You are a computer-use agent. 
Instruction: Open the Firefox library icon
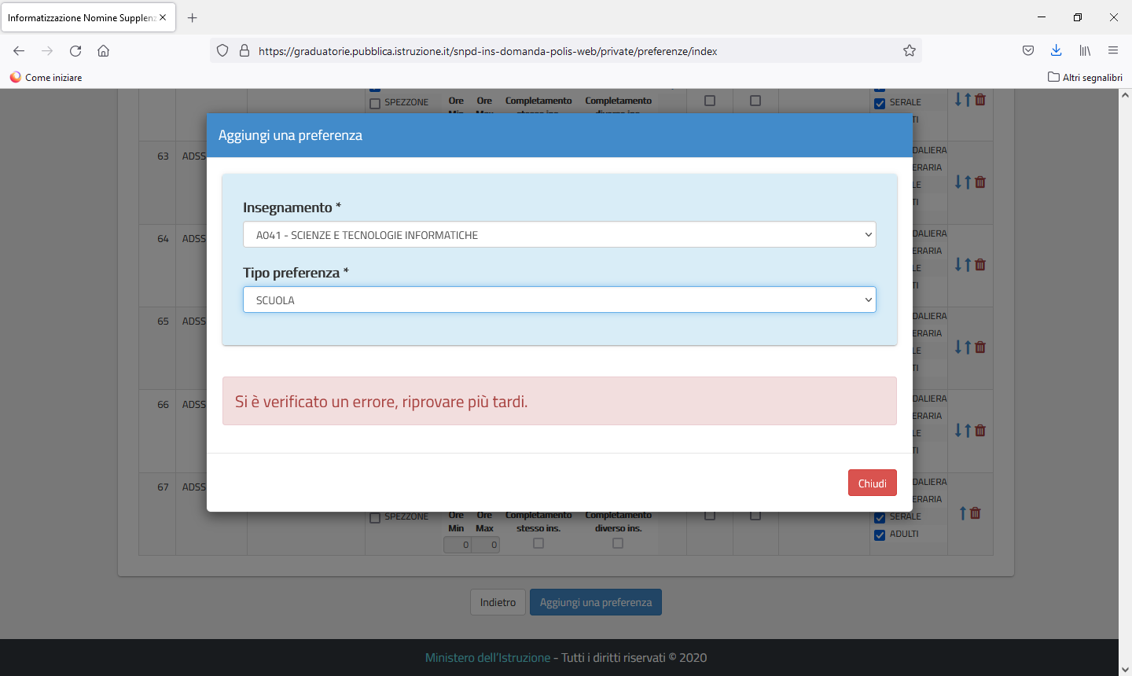click(x=1085, y=51)
